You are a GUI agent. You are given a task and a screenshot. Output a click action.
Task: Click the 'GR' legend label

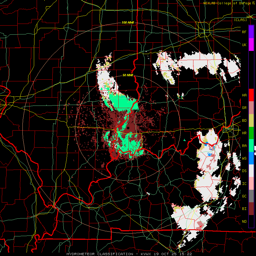244,108
